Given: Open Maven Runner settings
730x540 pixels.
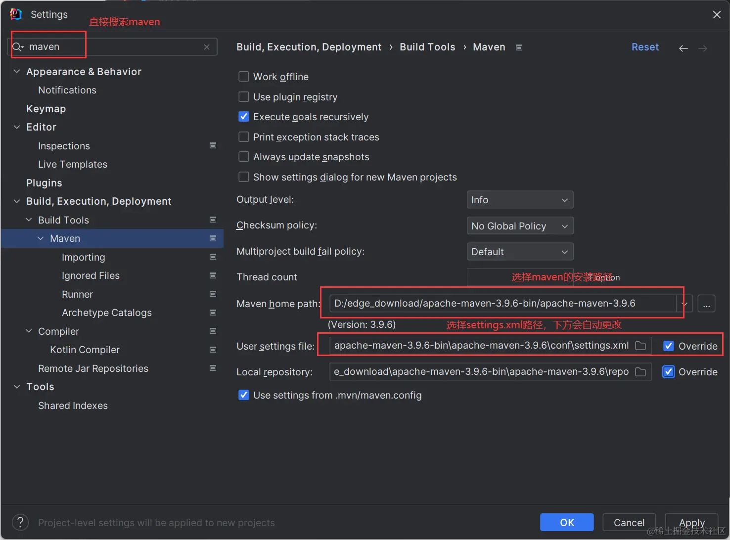Looking at the screenshot, I should click(77, 294).
